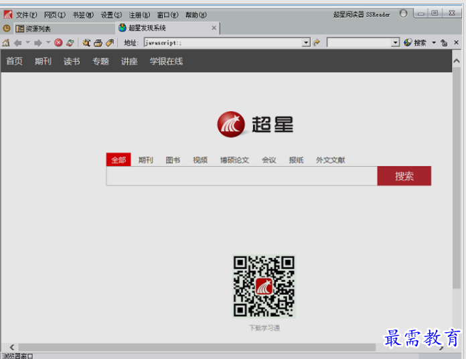This screenshot has height=359, width=466.
Task: Open 专题 in the navigation bar
Action: coord(100,61)
